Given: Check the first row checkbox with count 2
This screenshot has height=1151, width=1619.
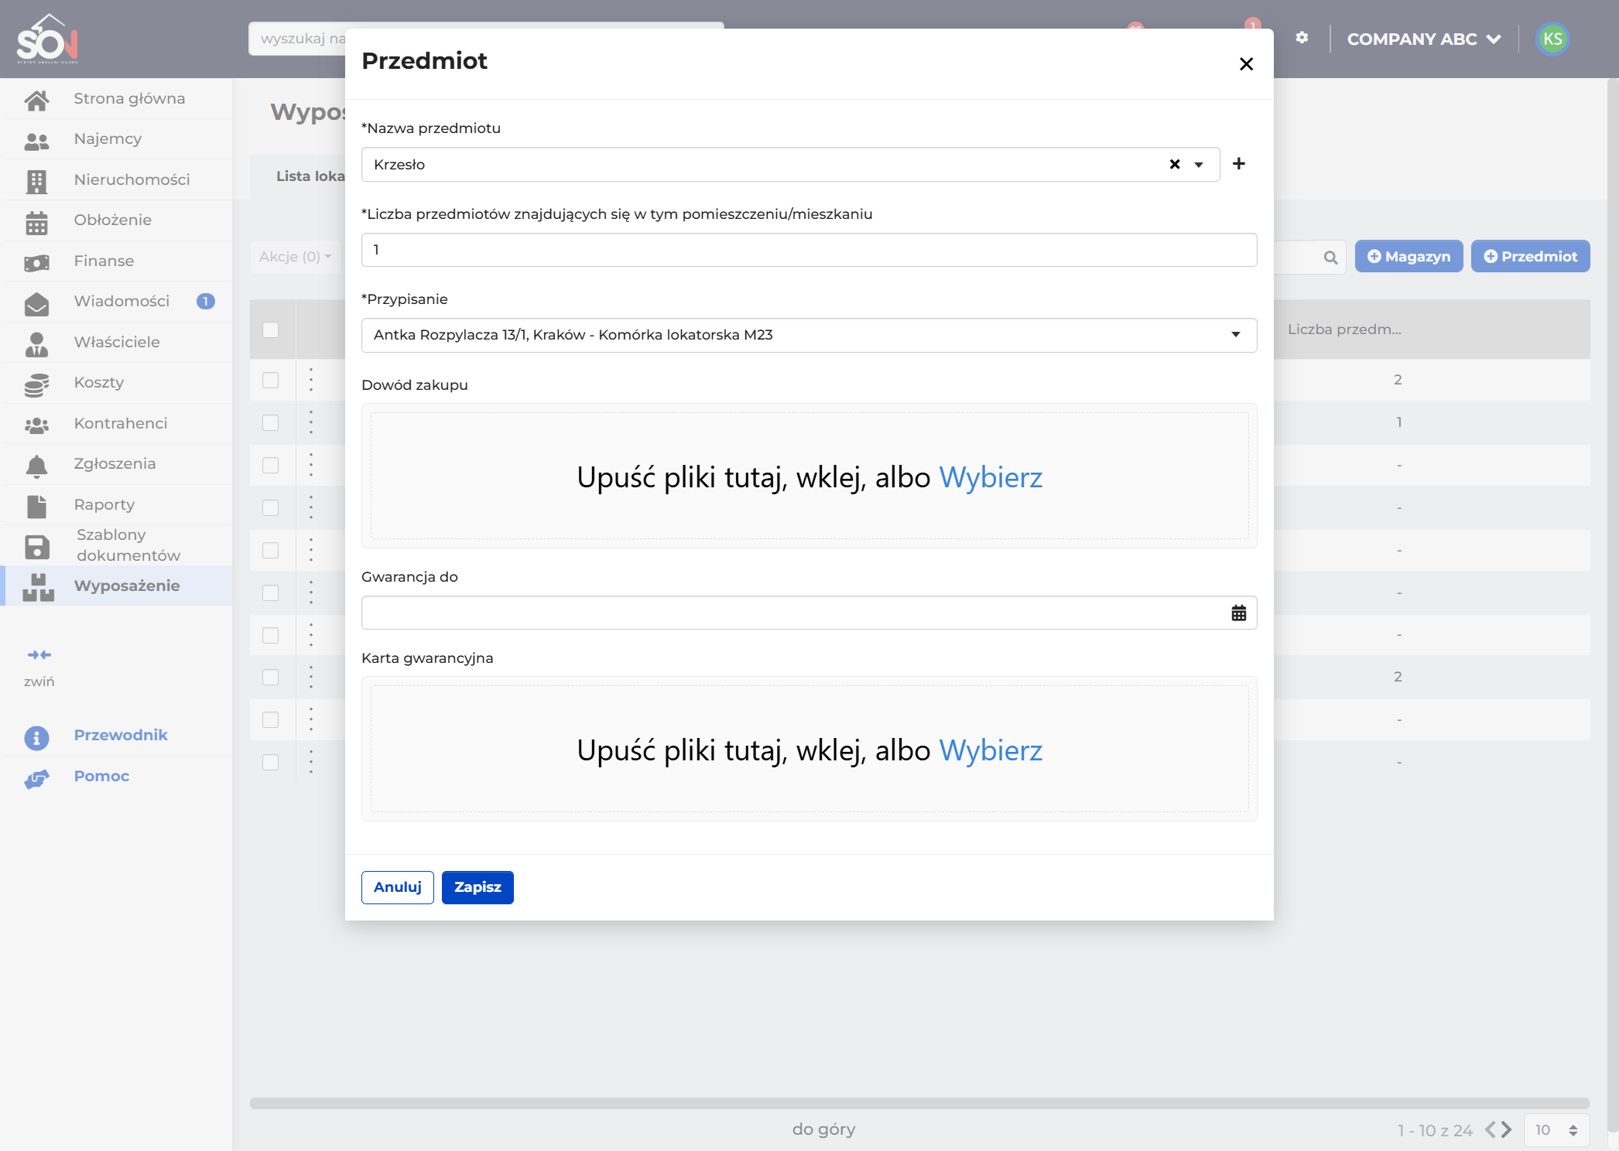Looking at the screenshot, I should pyautogui.click(x=270, y=380).
